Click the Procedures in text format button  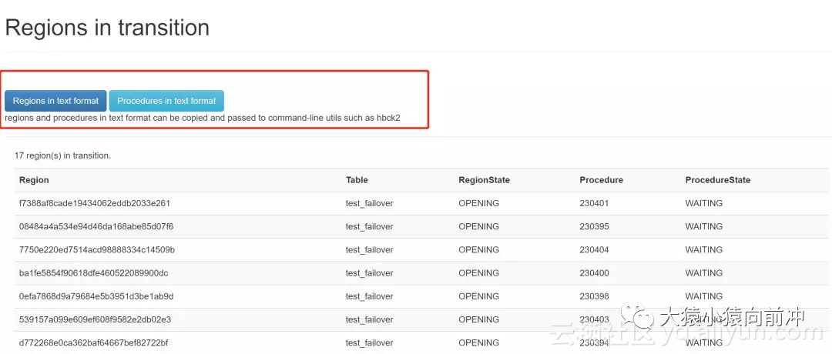tap(166, 101)
